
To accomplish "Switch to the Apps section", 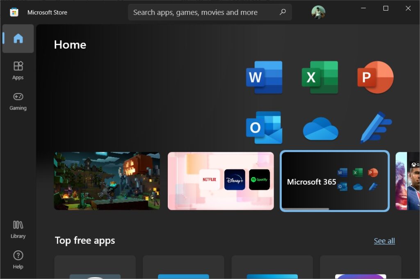I will coord(18,70).
